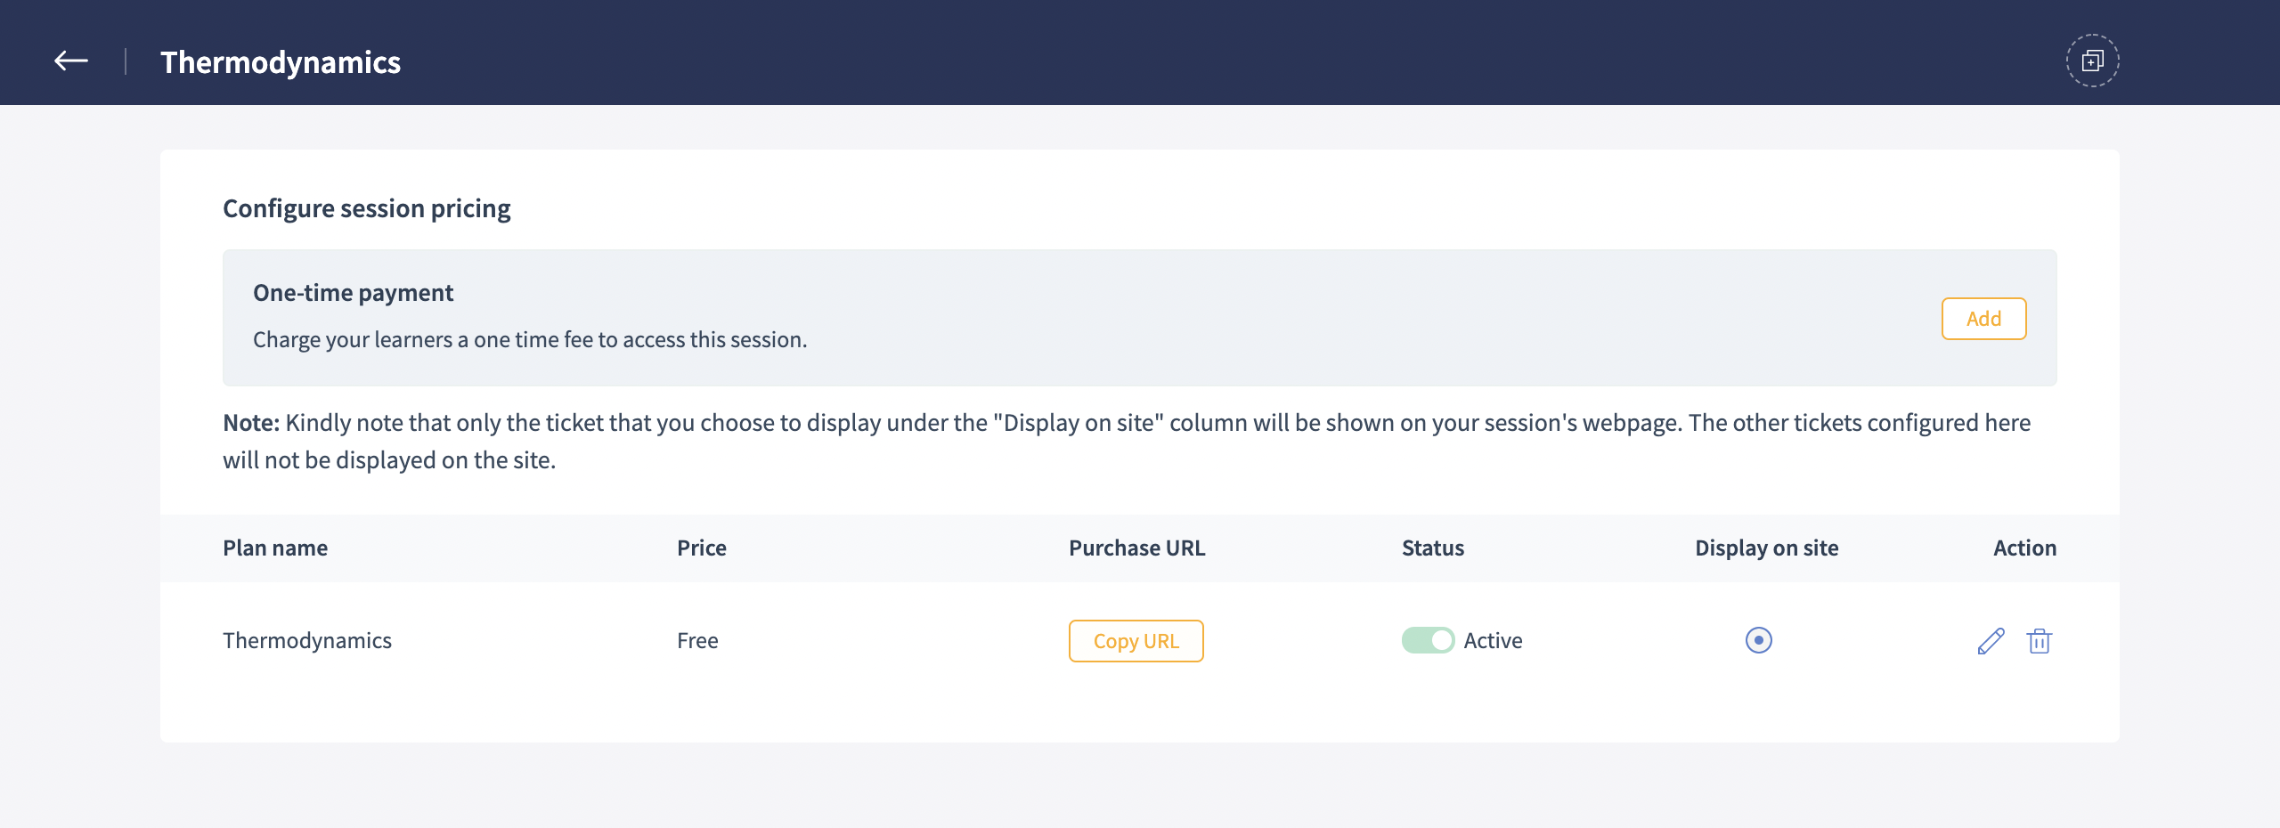The image size is (2280, 828).
Task: Click the Status column header
Action: [x=1432, y=548]
